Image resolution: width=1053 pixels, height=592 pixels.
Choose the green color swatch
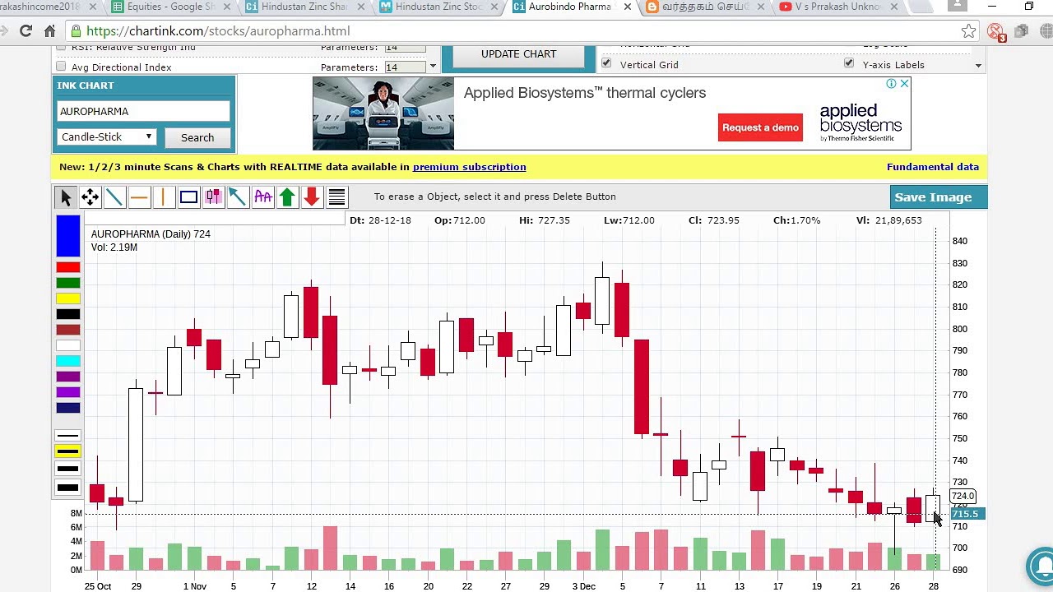[x=68, y=283]
